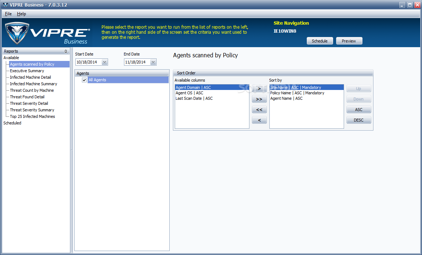Image resolution: width=422 pixels, height=255 pixels.
Task: Select the Executive Summary report
Action: point(27,71)
